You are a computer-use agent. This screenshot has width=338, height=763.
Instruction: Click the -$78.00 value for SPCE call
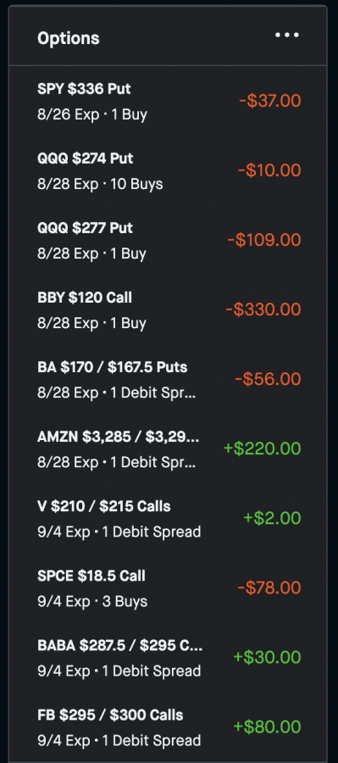269,588
